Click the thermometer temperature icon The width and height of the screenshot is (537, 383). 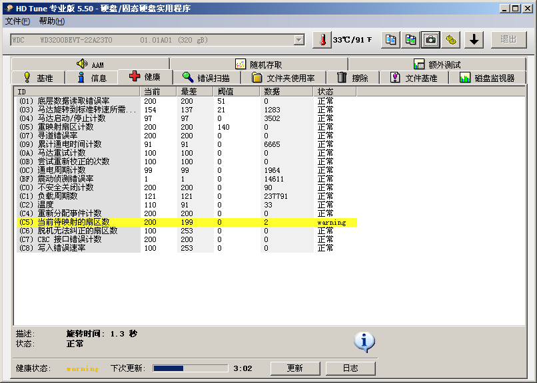322,40
